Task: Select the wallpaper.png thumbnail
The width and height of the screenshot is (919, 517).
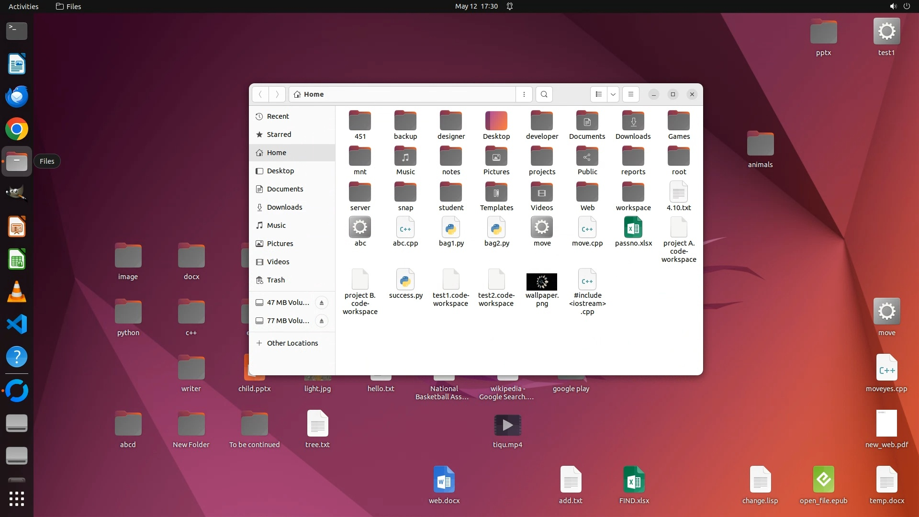Action: (542, 282)
